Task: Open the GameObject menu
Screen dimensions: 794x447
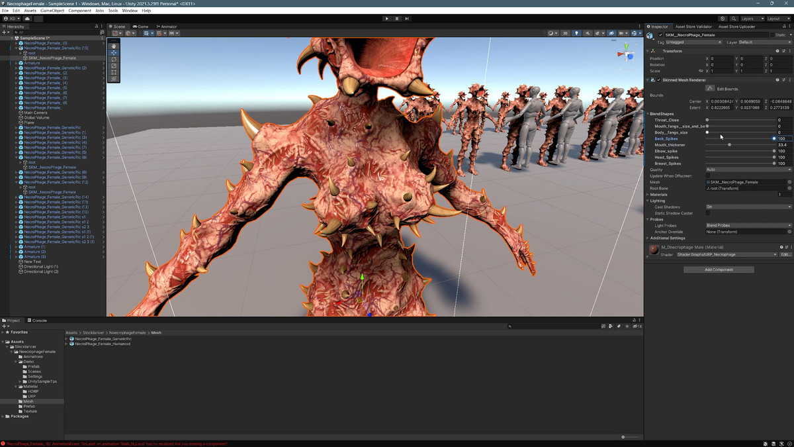Action: (52, 11)
